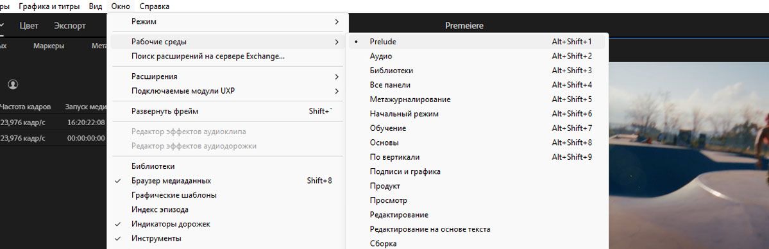Select the Начальный режим workspace
769x249 pixels.
pos(477,114)
